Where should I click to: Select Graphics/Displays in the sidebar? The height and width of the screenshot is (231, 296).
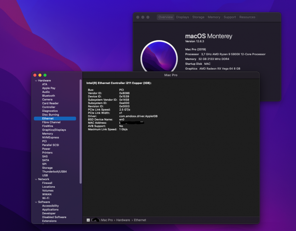pos(54,130)
